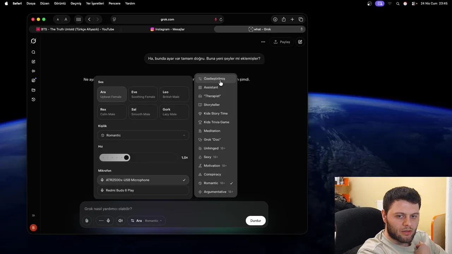Image resolution: width=452 pixels, height=254 pixels.
Task: Select the Özelleştirilmiş personality option
Action: coord(215,79)
